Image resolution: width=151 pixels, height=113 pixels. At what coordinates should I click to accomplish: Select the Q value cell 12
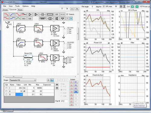click(x=19, y=94)
